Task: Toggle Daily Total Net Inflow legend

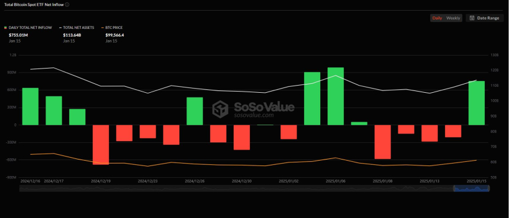Action: coord(28,28)
